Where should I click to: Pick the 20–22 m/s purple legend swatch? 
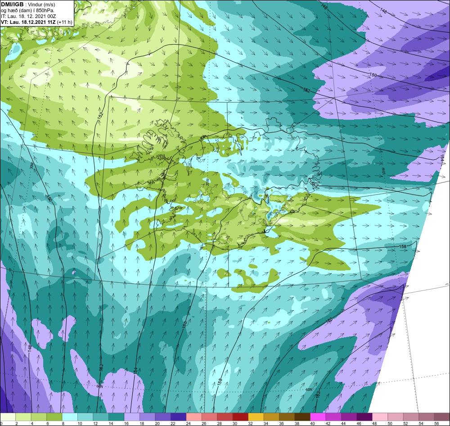tap(163, 417)
